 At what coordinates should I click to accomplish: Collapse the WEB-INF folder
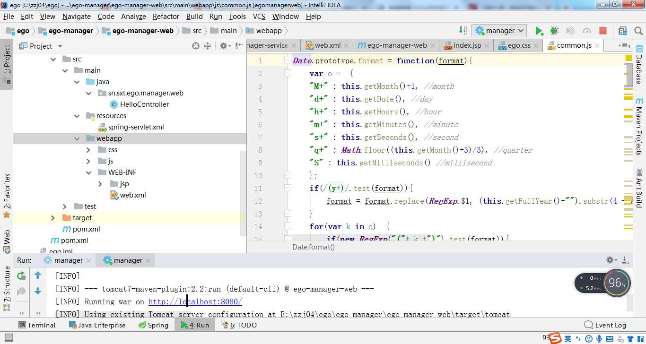88,172
